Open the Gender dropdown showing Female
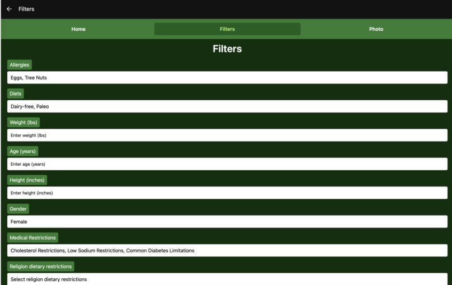 (x=227, y=221)
